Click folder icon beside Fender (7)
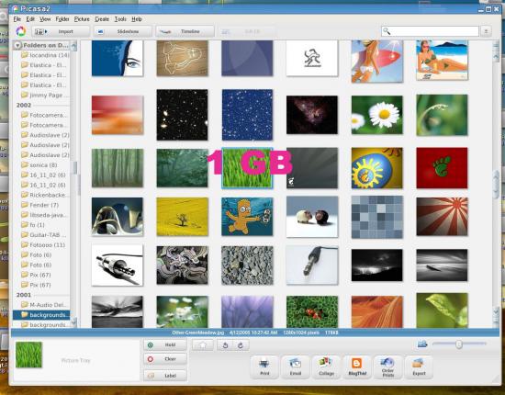Screen dimensions: 505x395 pyautogui.click(x=25, y=205)
